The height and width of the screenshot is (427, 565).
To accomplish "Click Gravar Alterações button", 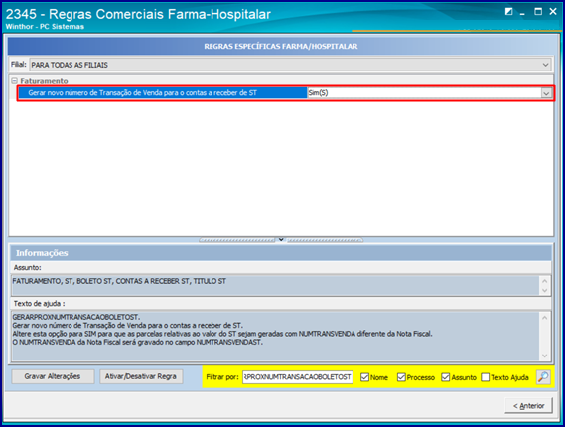I will pos(53,376).
